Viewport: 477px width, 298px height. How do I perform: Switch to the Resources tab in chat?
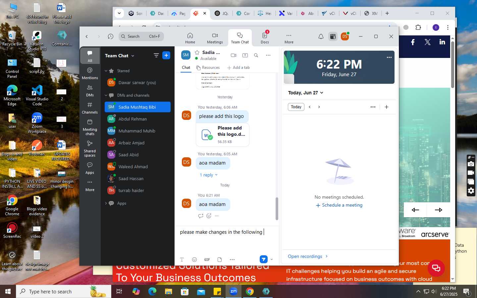208,68
